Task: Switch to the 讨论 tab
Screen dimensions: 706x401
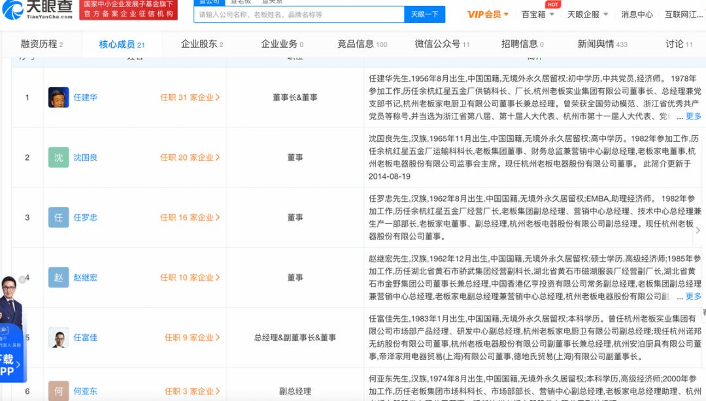Action: click(x=679, y=44)
